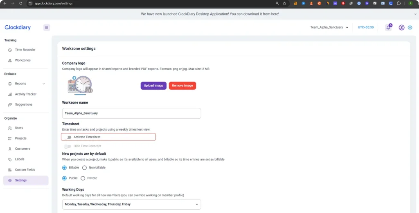The width and height of the screenshot is (419, 213).
Task: Click the Clockdiary logo
Action: pyautogui.click(x=18, y=27)
